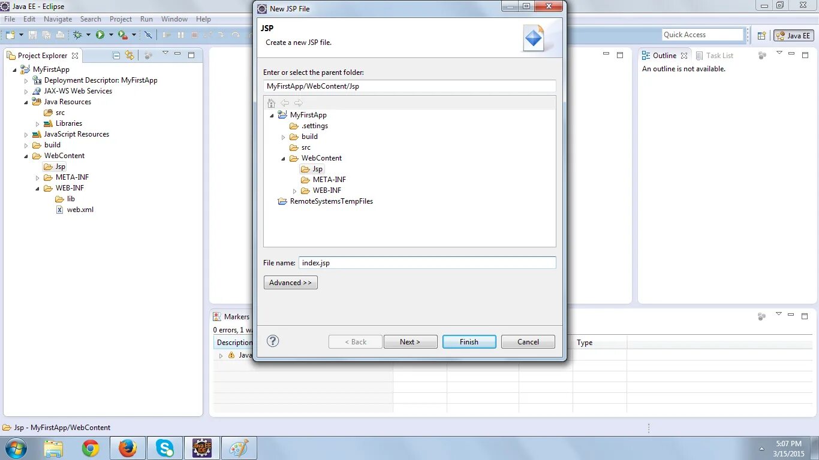
Task: Click the green Run button in toolbar
Action: [x=100, y=35]
